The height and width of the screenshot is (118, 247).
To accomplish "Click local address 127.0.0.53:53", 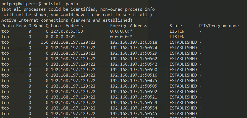I will (x=67, y=31).
